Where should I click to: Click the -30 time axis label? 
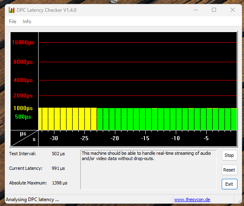click(54, 138)
